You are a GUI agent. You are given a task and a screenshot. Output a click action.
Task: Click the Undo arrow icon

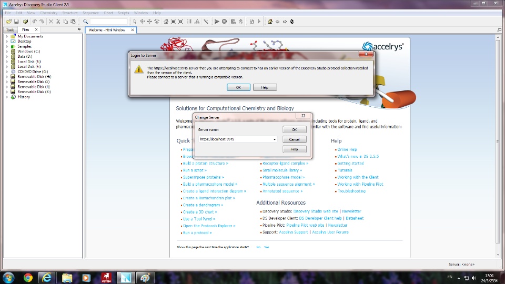pos(34,22)
